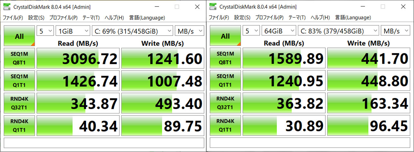The height and width of the screenshot is (152, 414).
Task: Open ファイル(F) menu in right window
Action: (x=219, y=18)
